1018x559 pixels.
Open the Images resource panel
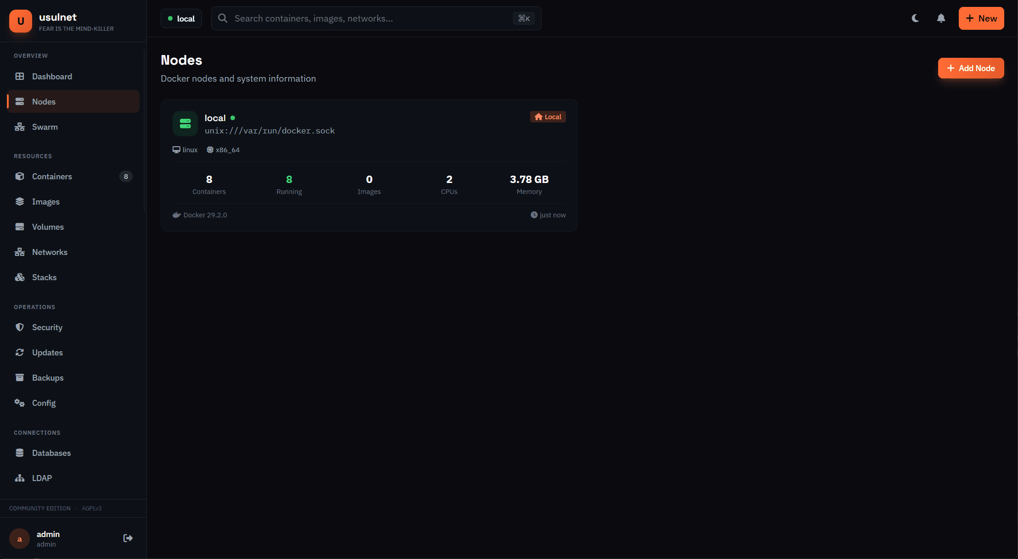[x=46, y=201]
